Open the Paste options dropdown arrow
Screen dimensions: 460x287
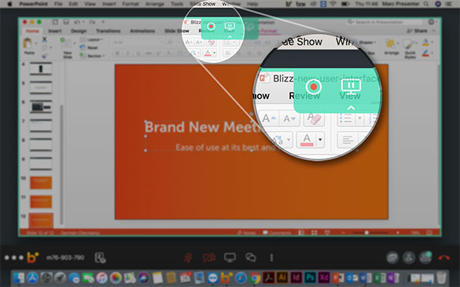coord(36,43)
